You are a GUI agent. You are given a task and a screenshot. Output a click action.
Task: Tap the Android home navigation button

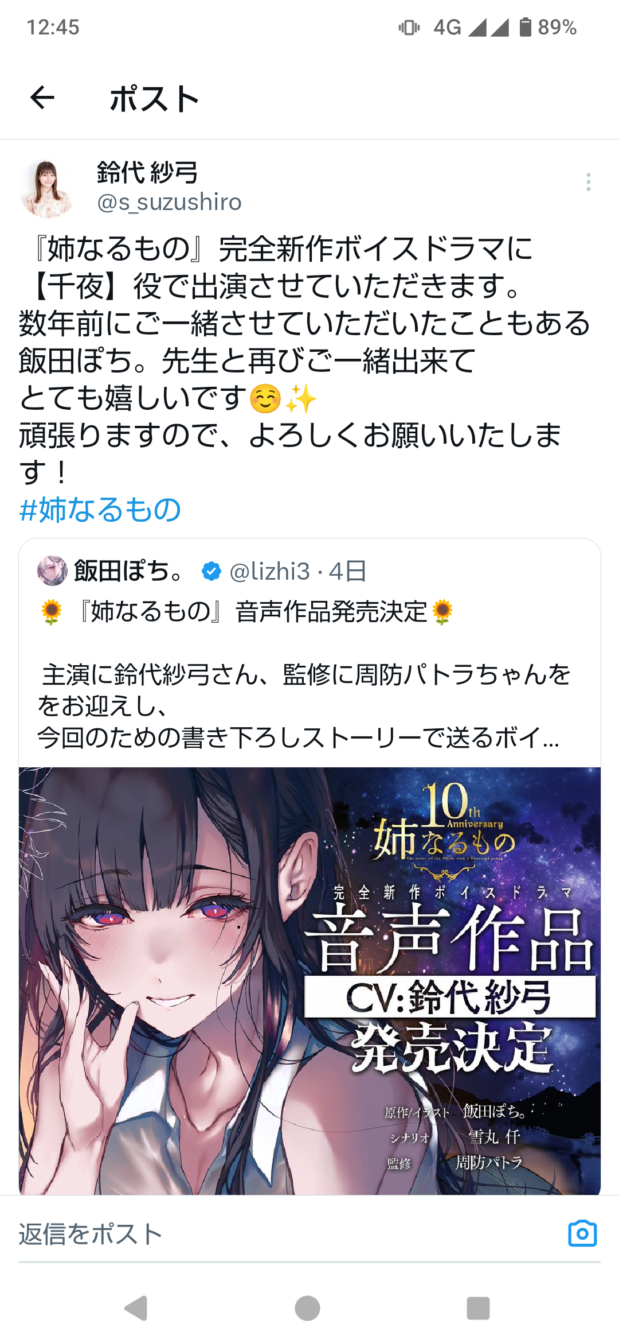click(307, 1308)
